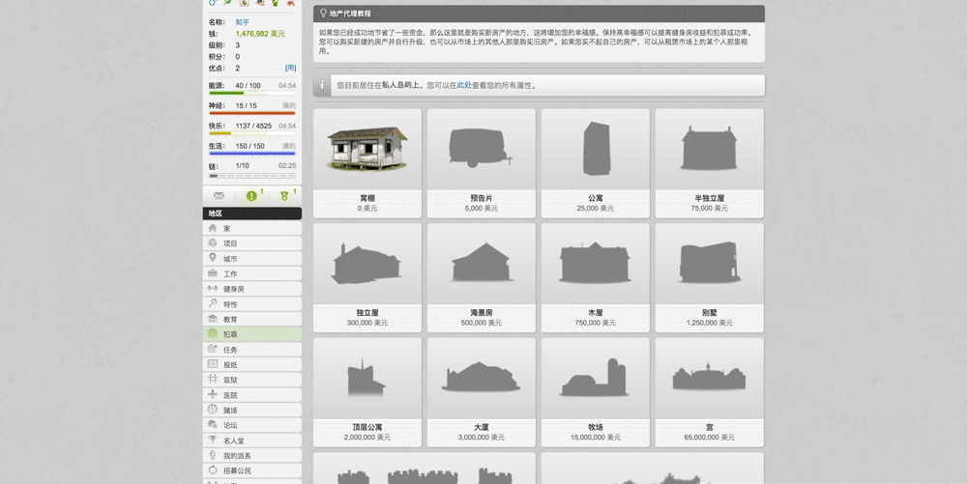The height and width of the screenshot is (484, 967).
Task: Click the fingerprint icon beside 犯罪
Action: 213,333
